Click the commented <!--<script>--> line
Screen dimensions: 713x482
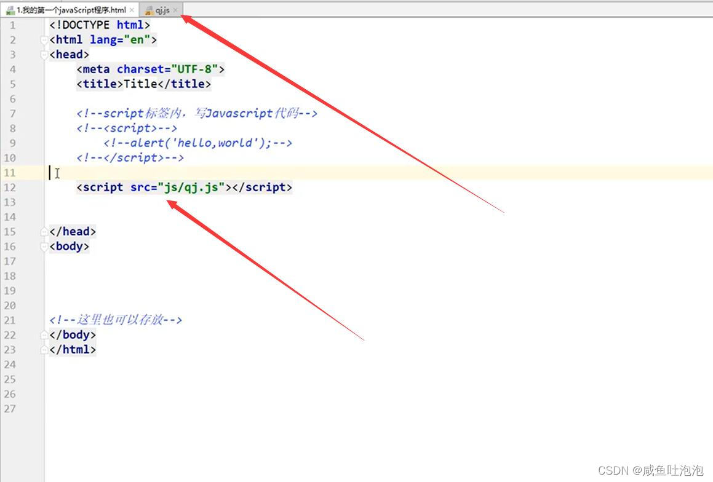point(127,128)
